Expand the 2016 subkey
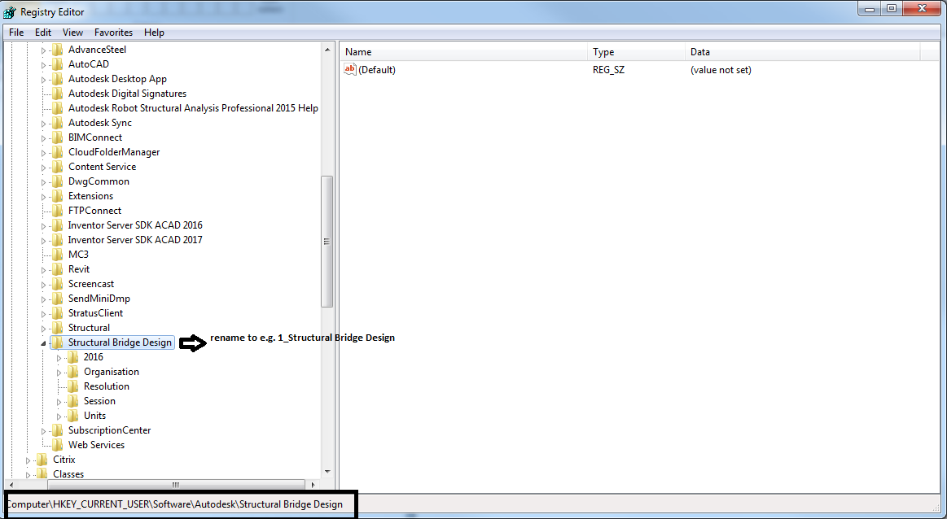The width and height of the screenshot is (947, 519). [57, 357]
